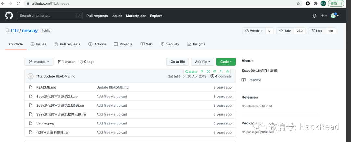View the 1 branch link
Screen dimensions: 351x142
[67, 62]
